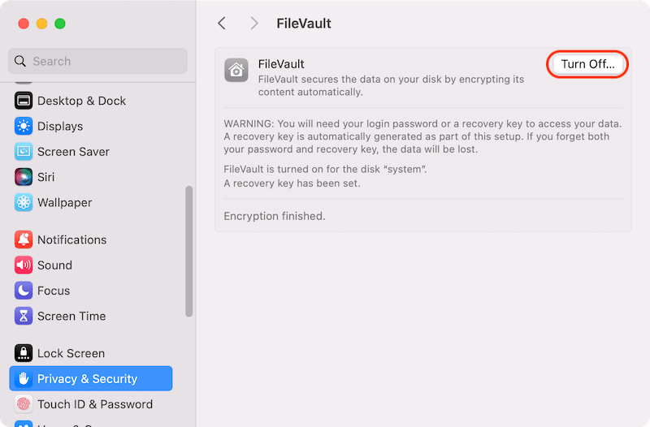
Task: Select Privacy & Security in the sidebar
Action: (x=91, y=378)
